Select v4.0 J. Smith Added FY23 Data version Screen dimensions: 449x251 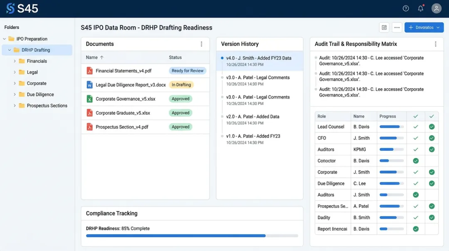[259, 61]
